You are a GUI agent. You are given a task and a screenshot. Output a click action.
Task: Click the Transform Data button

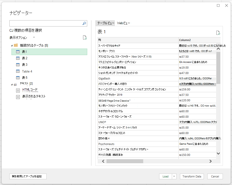(192, 176)
